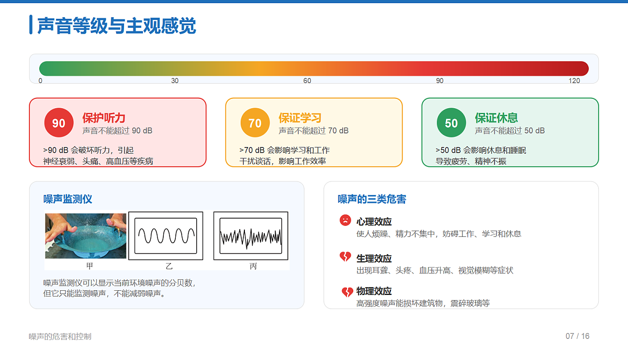Screen dimensions: 628x353
Task: Click the 保护听力 heading
Action: coord(104,118)
